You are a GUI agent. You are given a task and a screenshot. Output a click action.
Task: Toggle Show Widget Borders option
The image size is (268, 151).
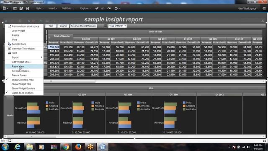[24, 89]
